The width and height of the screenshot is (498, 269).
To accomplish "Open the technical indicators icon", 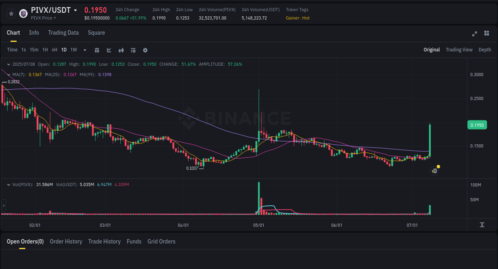I will (121, 50).
